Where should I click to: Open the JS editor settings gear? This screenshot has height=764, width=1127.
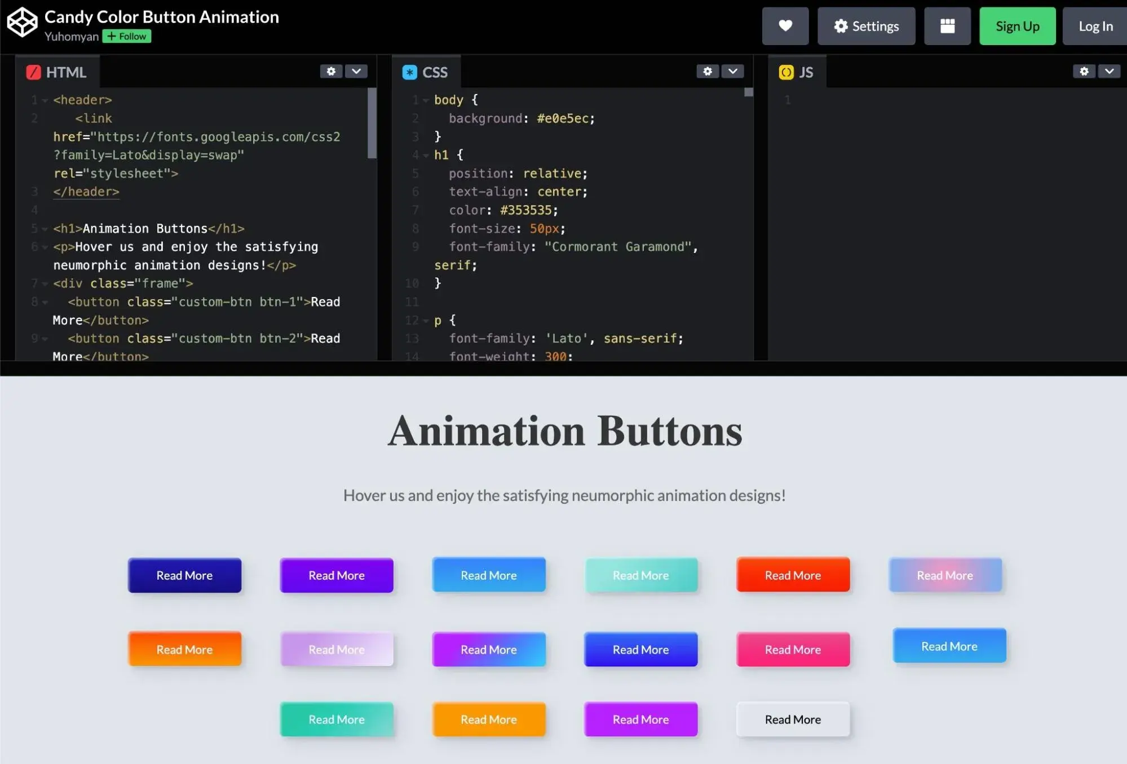(x=1084, y=71)
